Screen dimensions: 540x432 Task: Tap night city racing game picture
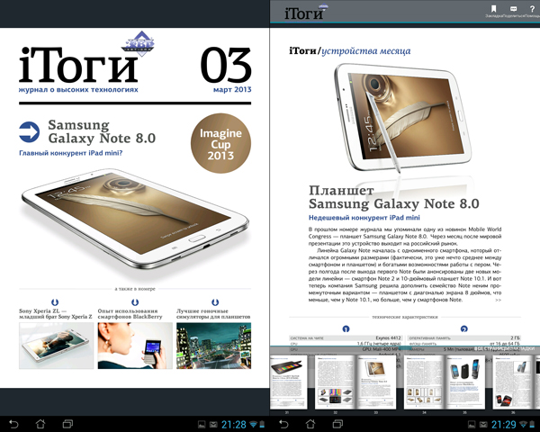coord(213,346)
